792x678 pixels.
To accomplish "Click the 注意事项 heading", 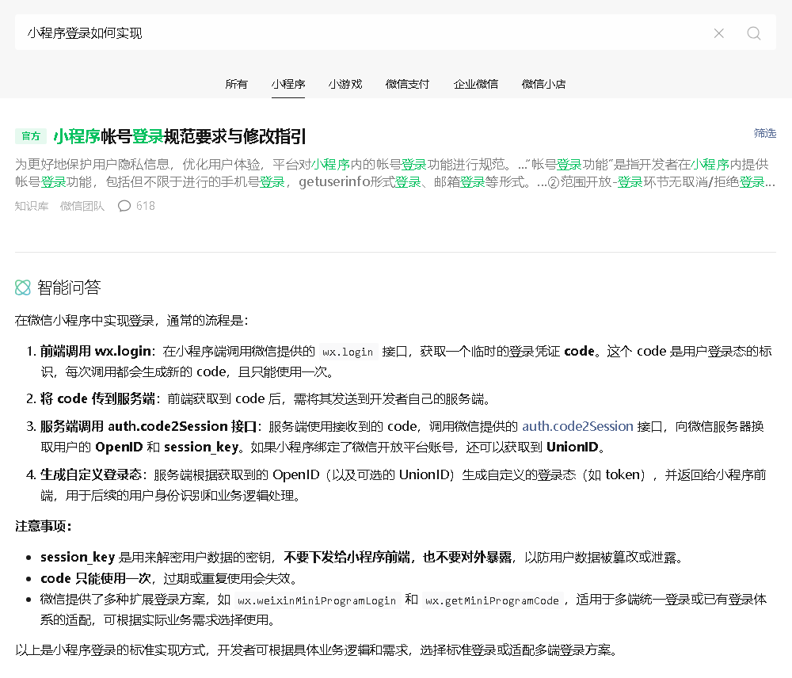I will coord(44,526).
